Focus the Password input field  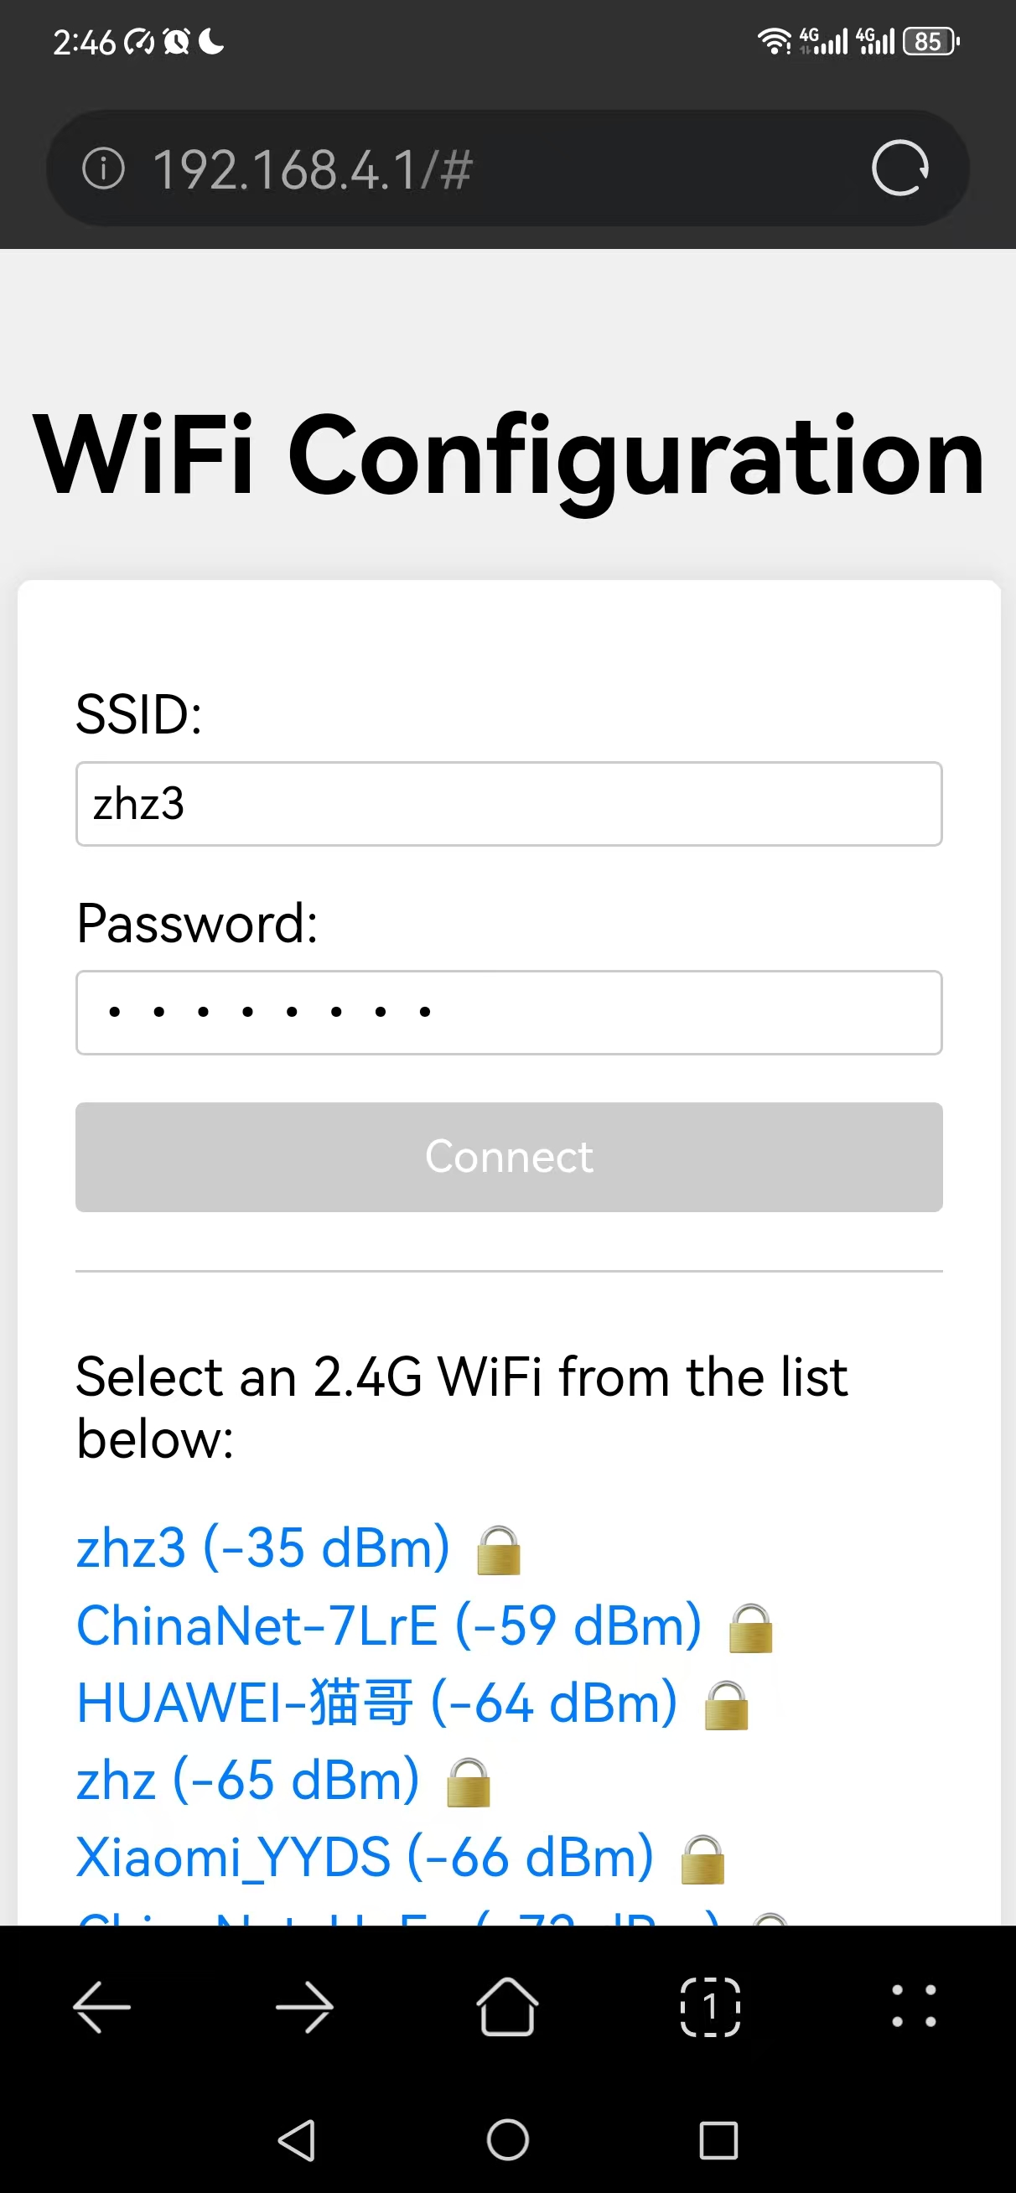[x=509, y=1012]
